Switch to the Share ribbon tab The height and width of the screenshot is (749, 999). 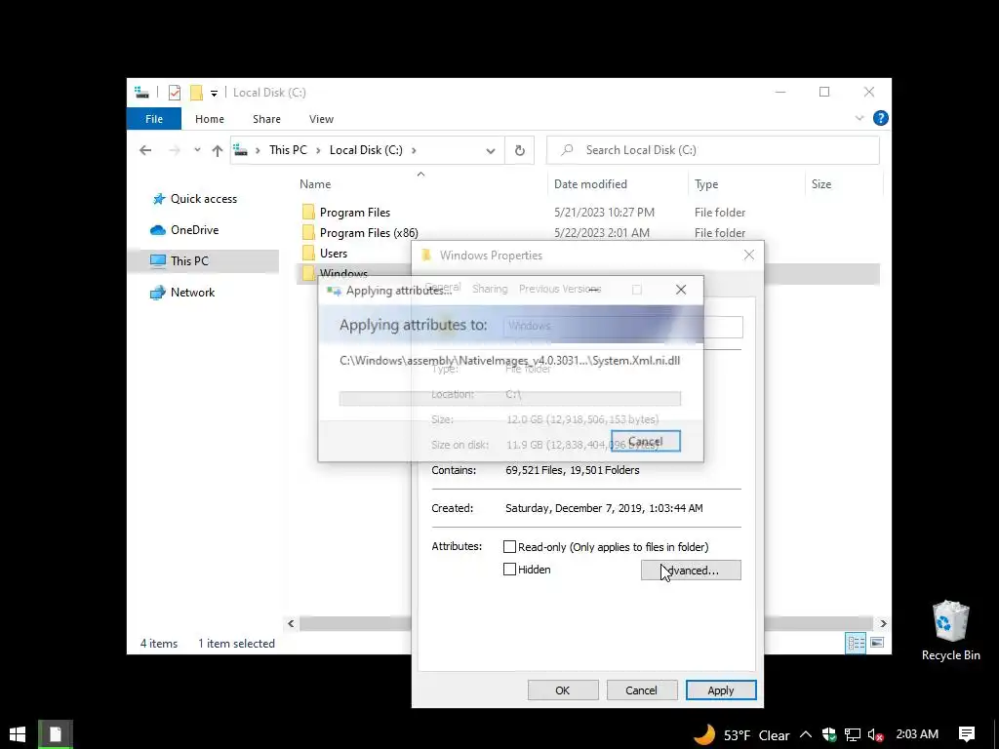click(266, 119)
